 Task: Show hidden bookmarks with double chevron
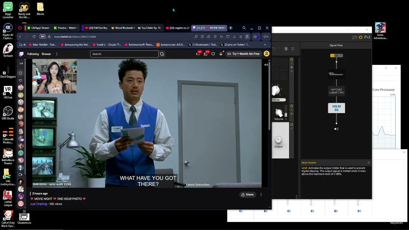tap(265, 45)
